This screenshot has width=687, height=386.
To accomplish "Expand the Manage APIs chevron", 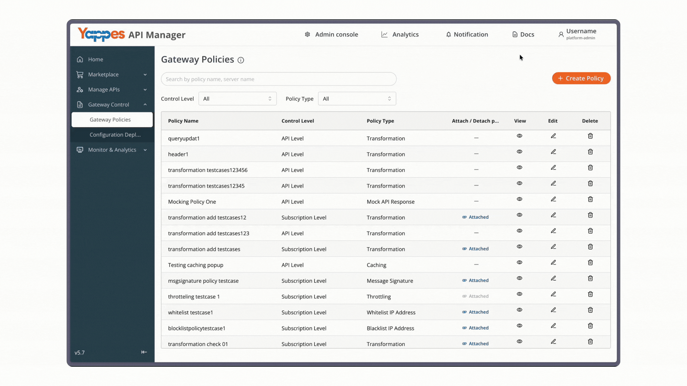I will (x=145, y=90).
